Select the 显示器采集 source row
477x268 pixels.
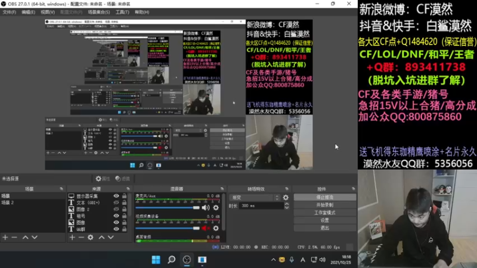(x=98, y=196)
